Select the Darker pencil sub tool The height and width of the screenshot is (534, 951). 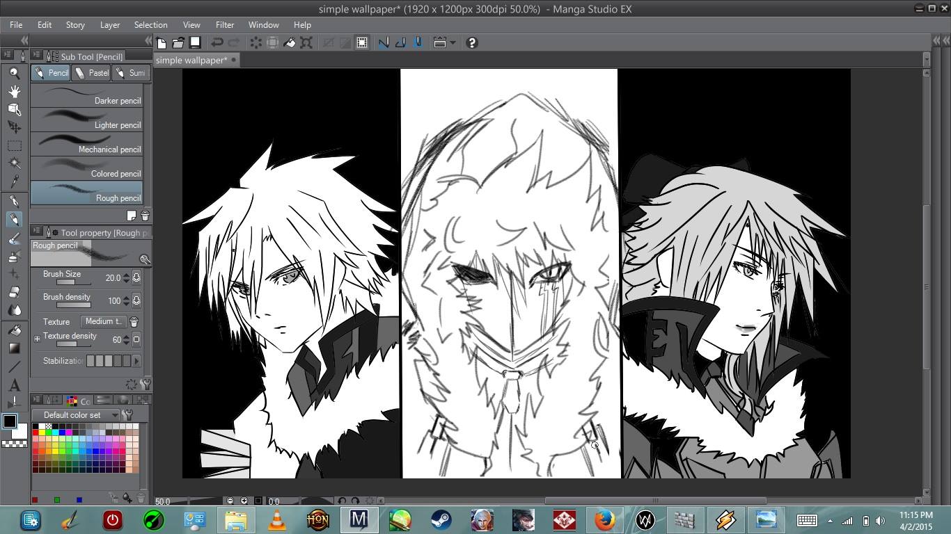[x=87, y=96]
